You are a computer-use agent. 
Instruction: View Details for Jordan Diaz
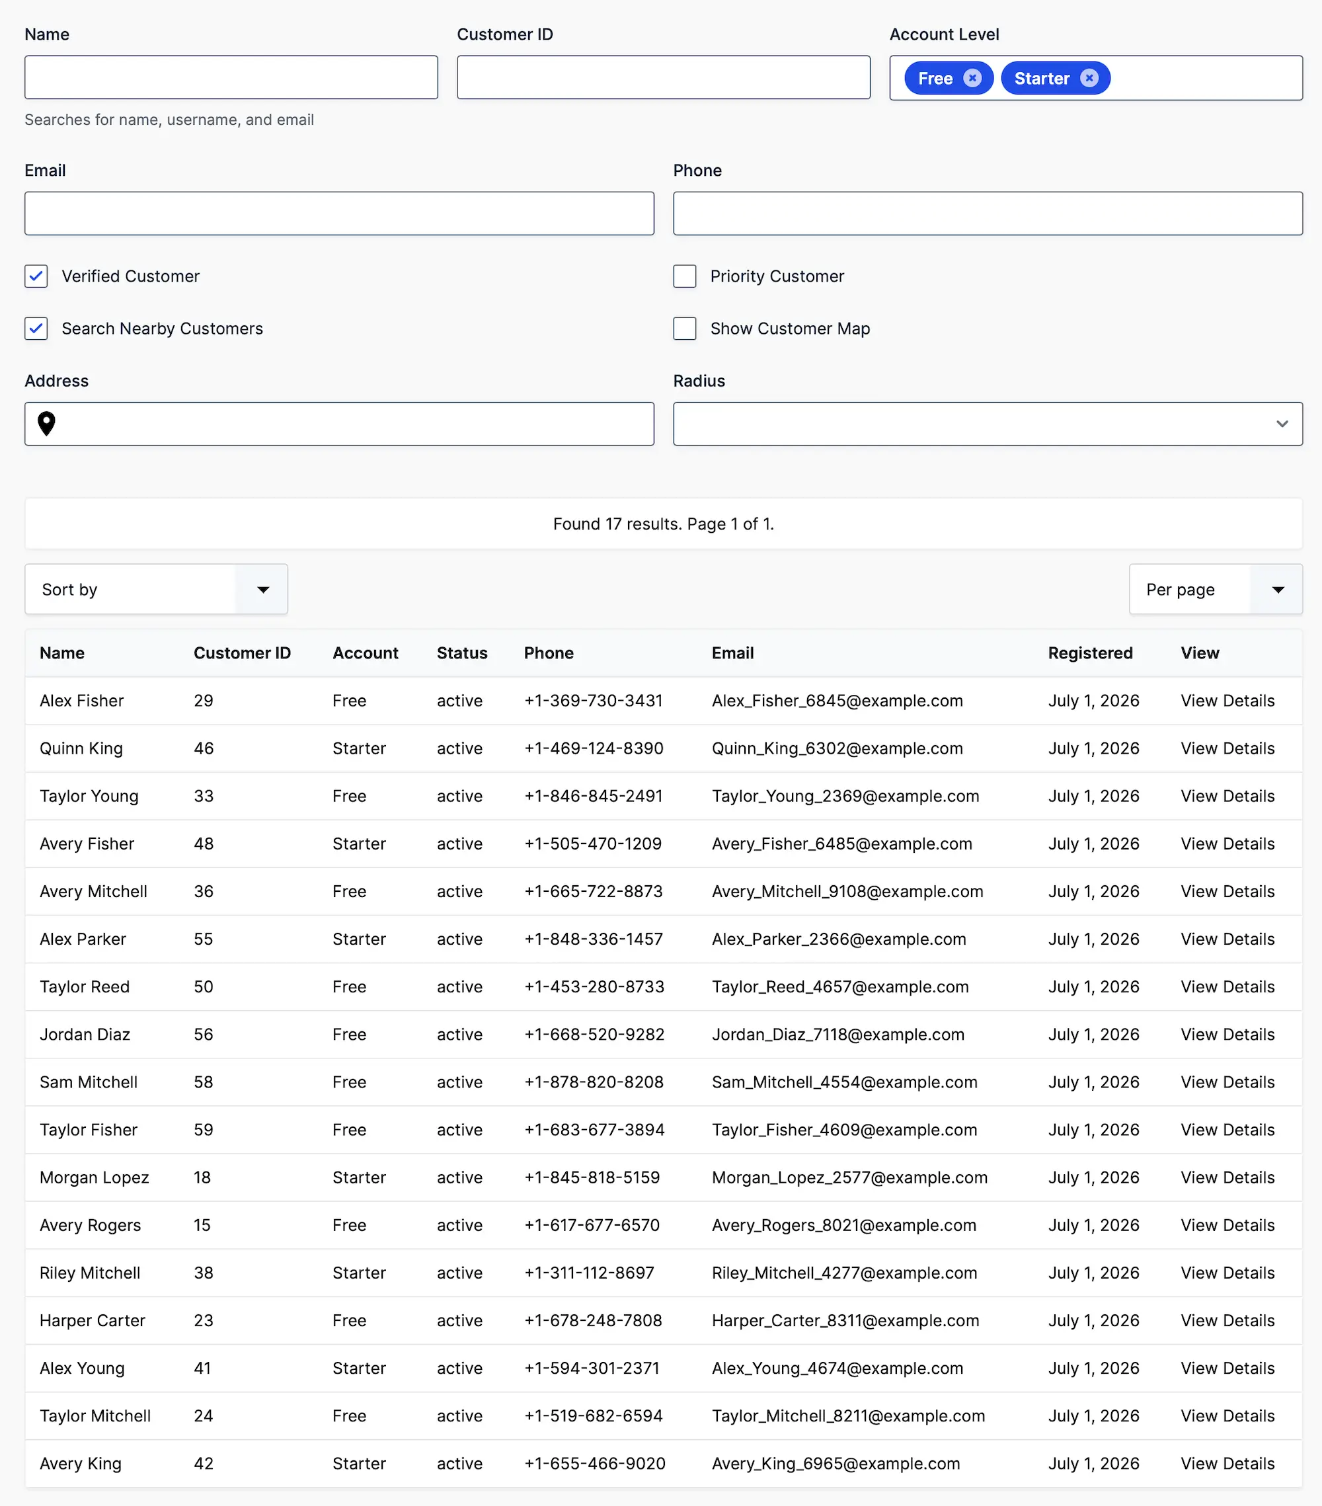[x=1227, y=1035]
